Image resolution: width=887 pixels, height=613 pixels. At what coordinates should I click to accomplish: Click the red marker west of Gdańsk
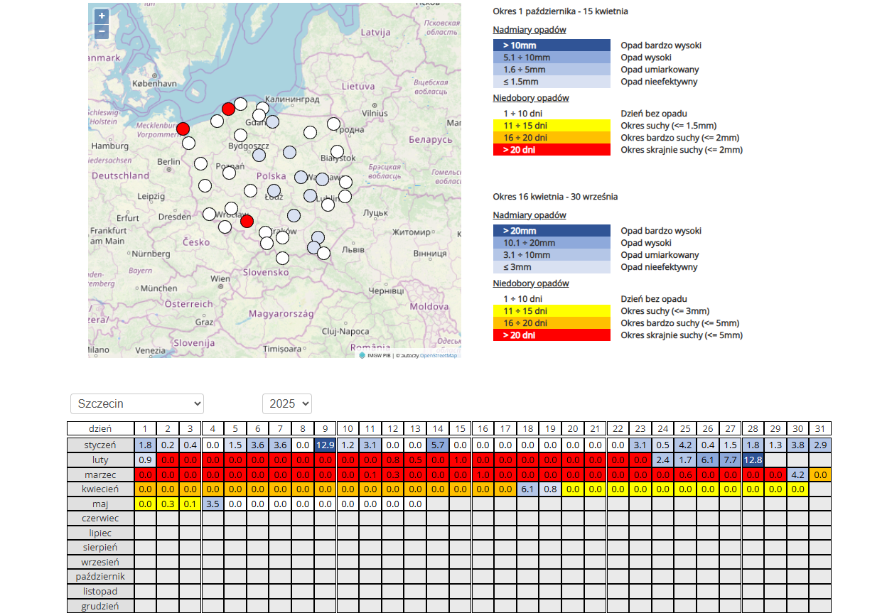[228, 109]
